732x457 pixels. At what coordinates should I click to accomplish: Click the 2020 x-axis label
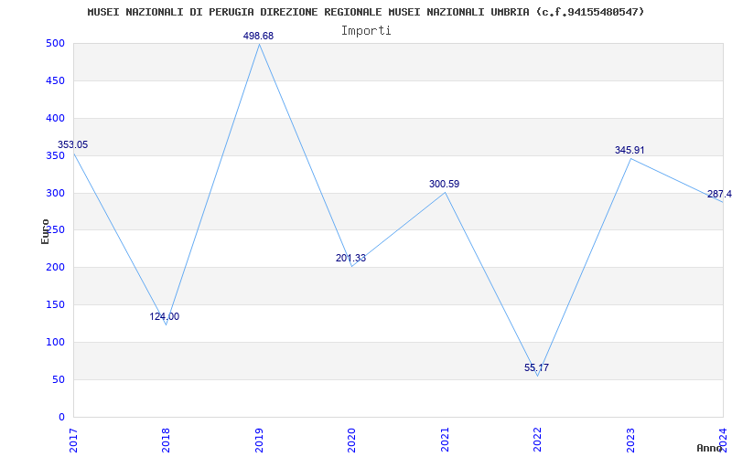(x=351, y=441)
